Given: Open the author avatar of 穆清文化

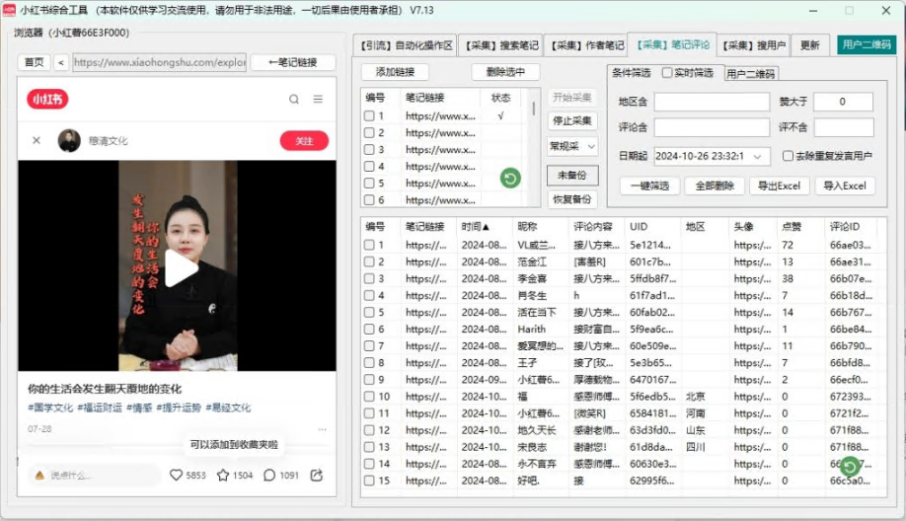Looking at the screenshot, I should (x=69, y=140).
